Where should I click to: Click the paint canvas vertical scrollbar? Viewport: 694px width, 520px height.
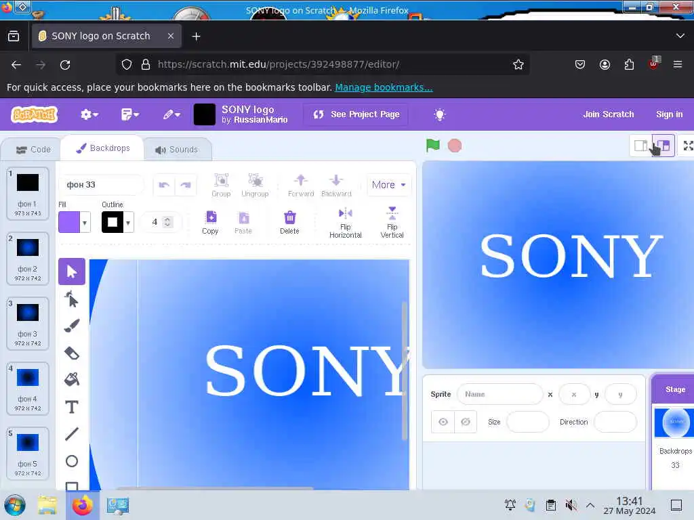[x=404, y=370]
